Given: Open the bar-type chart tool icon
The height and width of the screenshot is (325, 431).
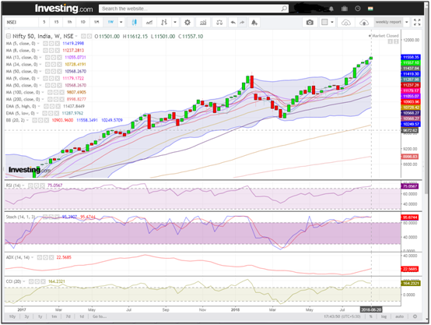Looking at the screenshot, I should (x=164, y=23).
